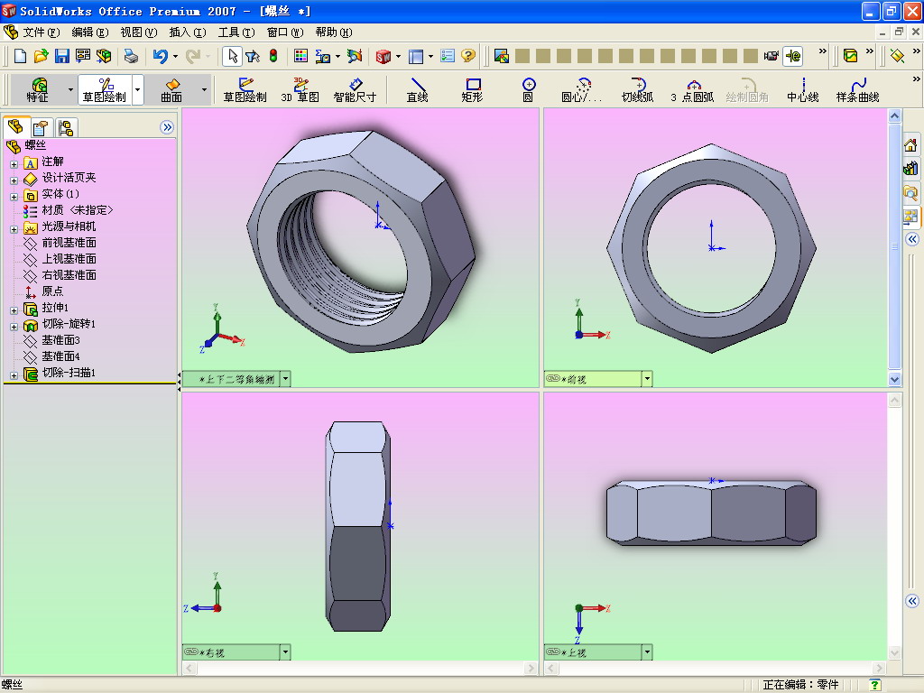Switch to the PropertyManager tab
The height and width of the screenshot is (693, 924).
pyautogui.click(x=41, y=127)
